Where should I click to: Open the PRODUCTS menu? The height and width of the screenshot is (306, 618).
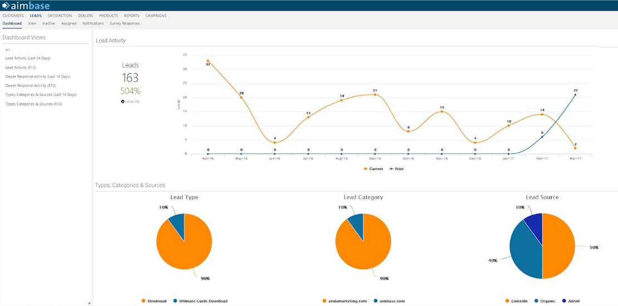(108, 16)
